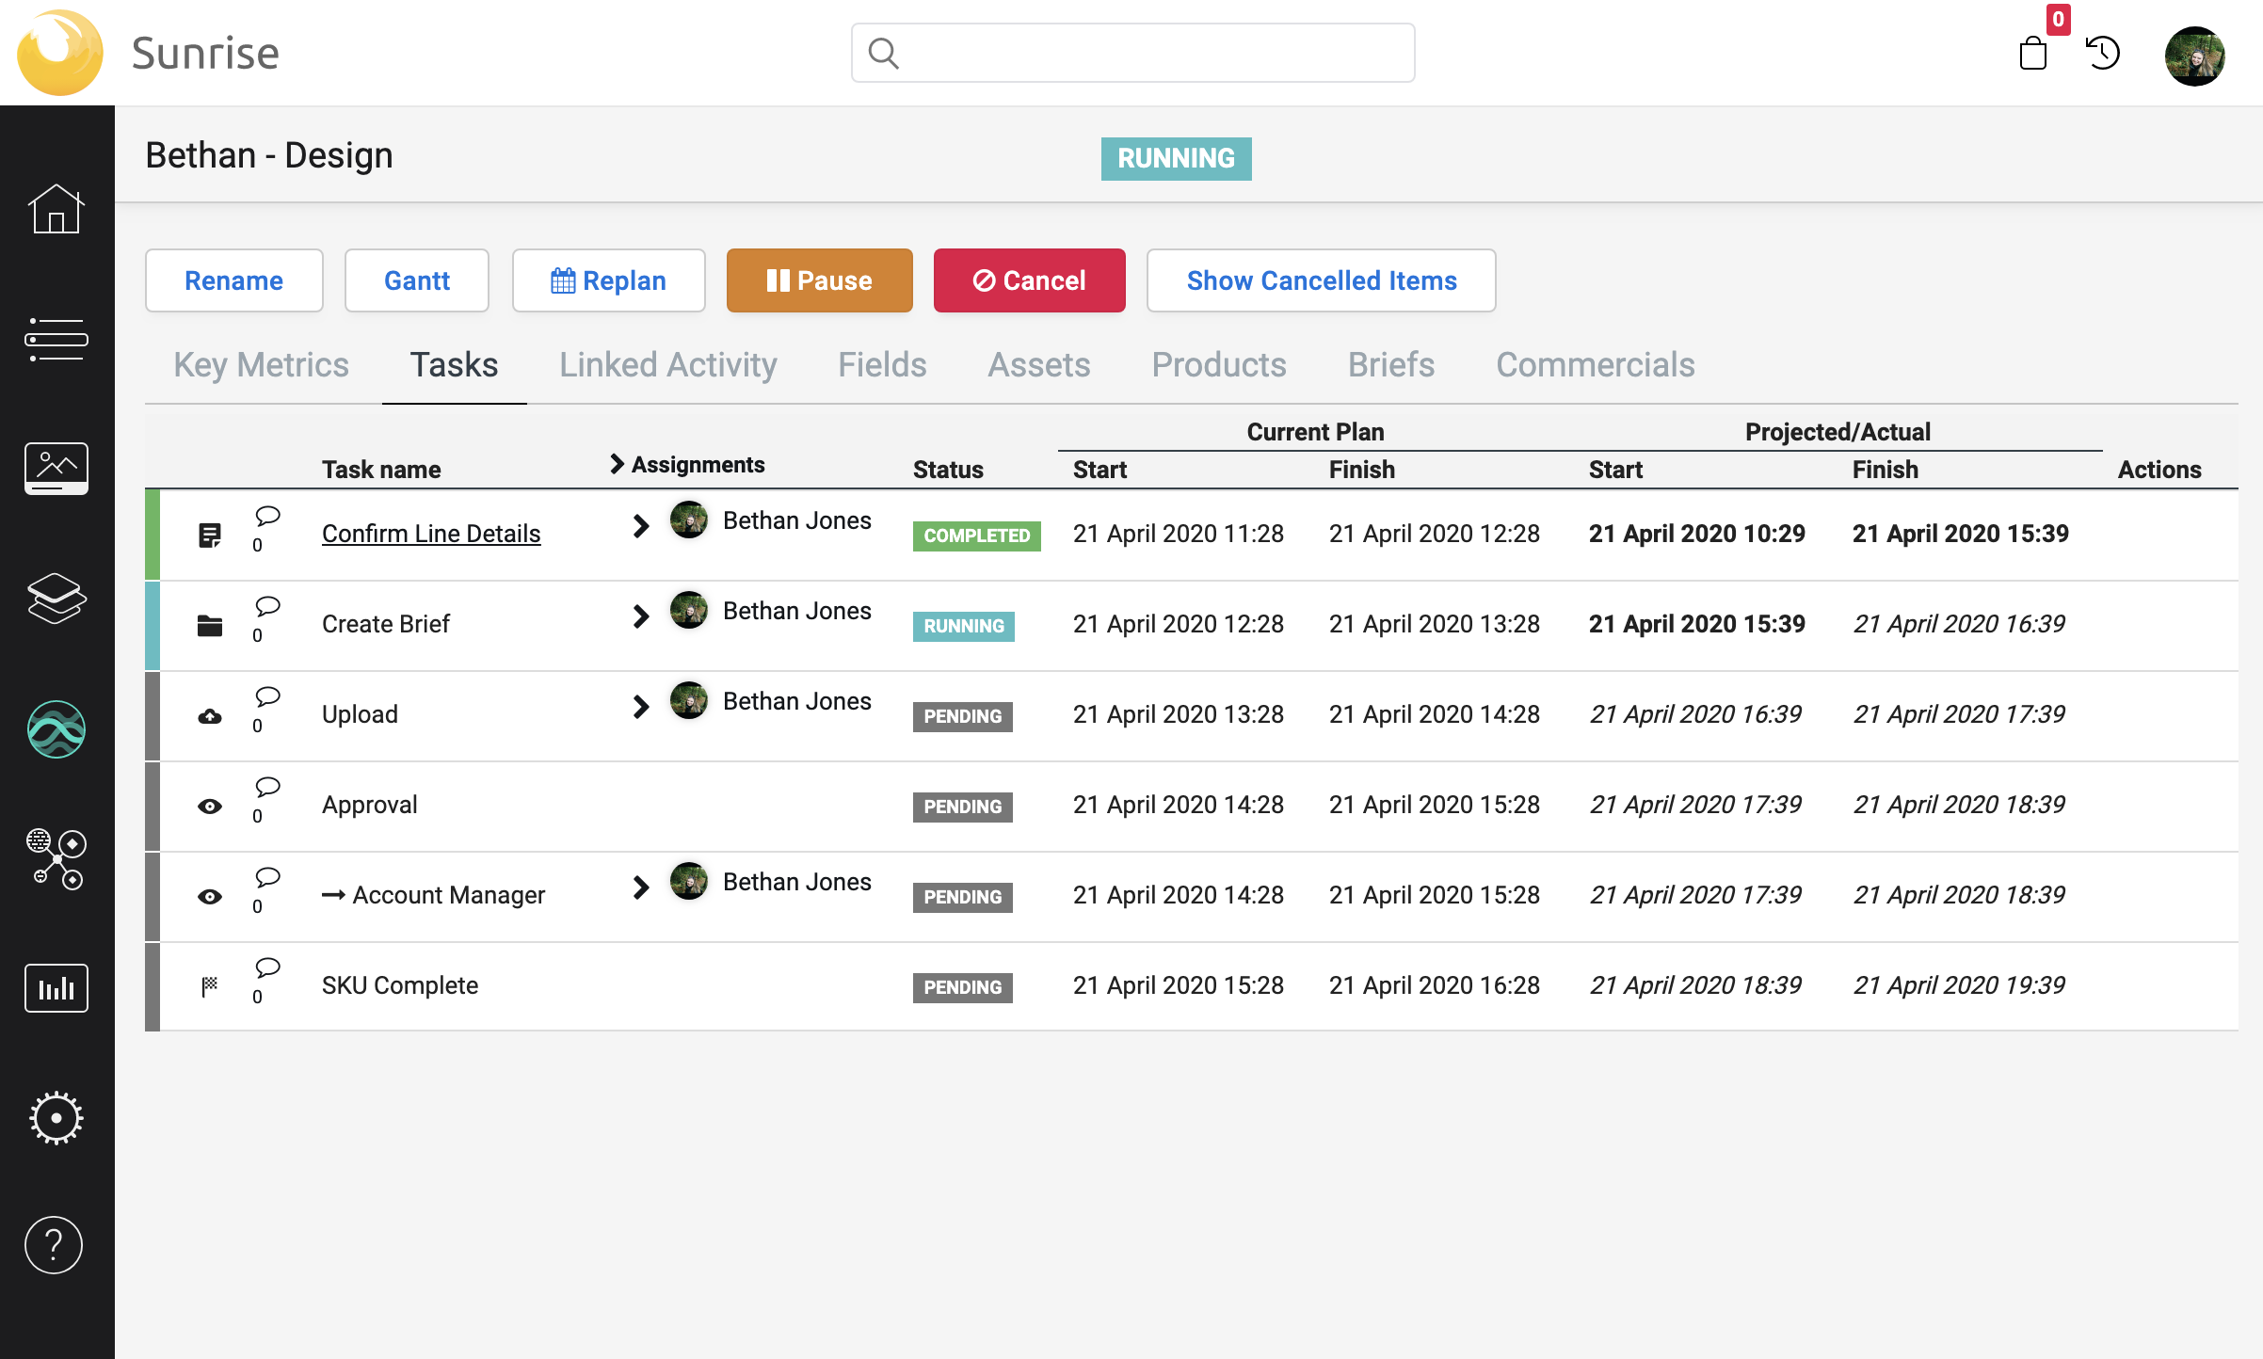This screenshot has width=2263, height=1359.
Task: Open the user profile avatar
Action: (2194, 56)
